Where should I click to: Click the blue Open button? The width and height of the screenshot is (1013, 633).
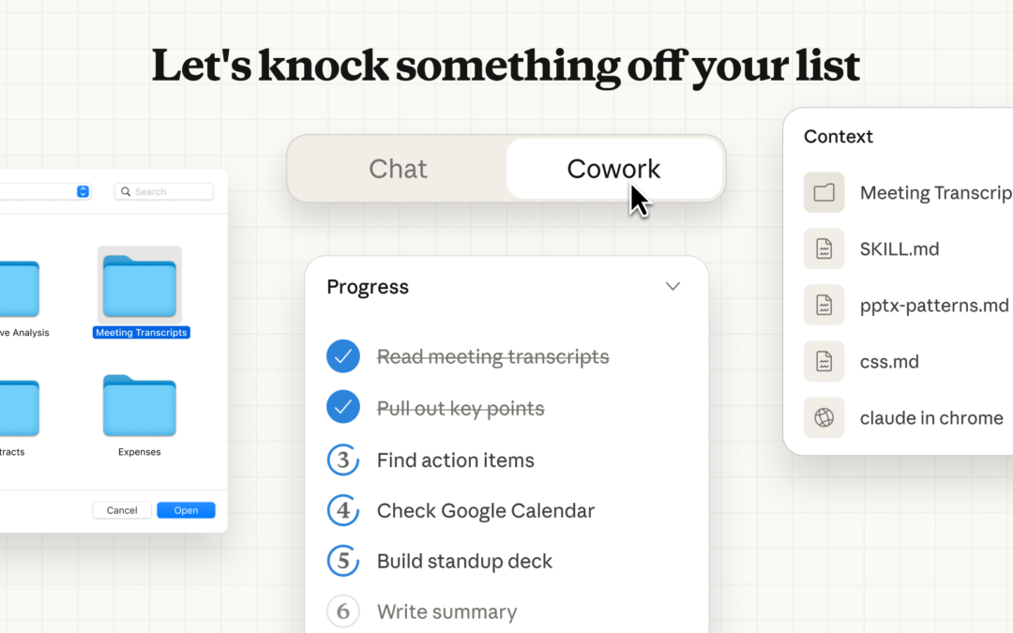[x=186, y=510]
